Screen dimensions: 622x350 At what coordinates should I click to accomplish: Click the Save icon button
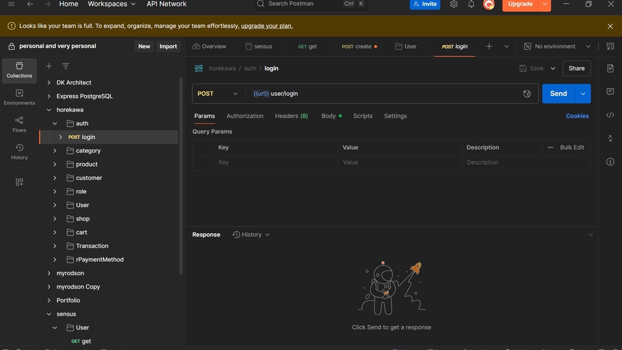531,68
